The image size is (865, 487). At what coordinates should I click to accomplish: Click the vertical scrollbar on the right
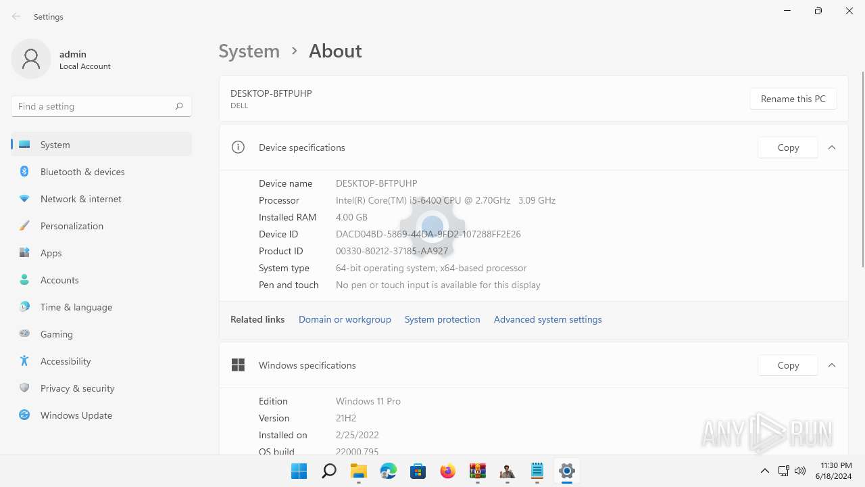coord(862,168)
